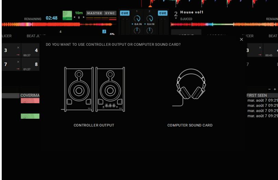The image size is (278, 180).
Task: Click the DJUCED artist label on deck 2
Action: click(186, 19)
